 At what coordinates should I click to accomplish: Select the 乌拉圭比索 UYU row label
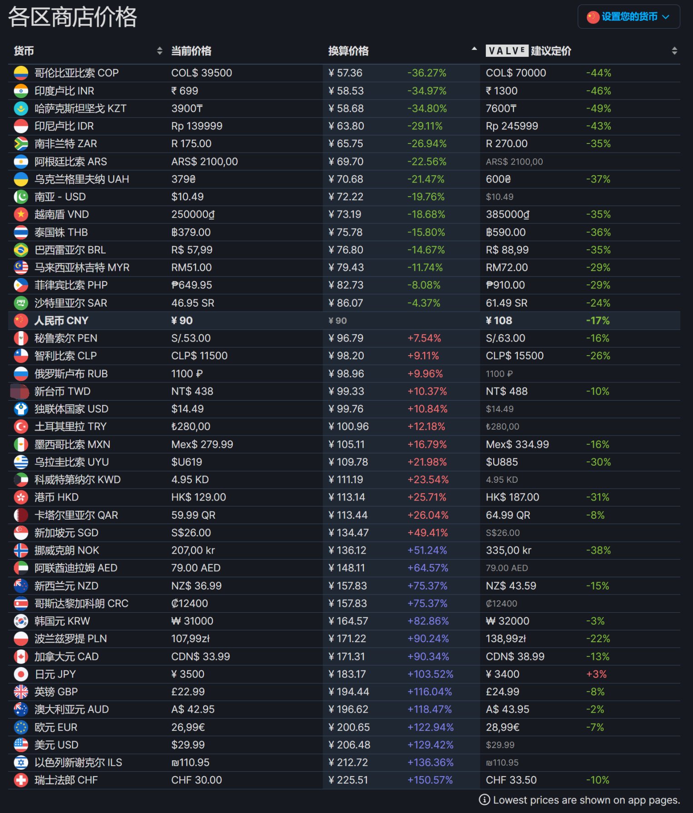72,462
